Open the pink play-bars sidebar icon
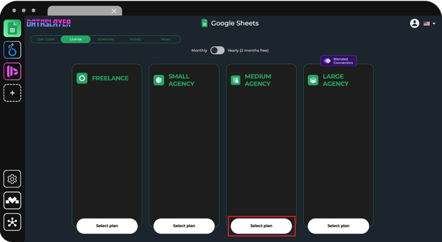This screenshot has height=242, width=442. (x=12, y=72)
